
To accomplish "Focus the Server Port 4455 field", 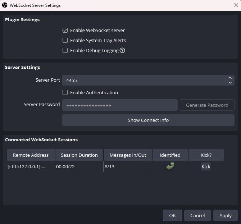I will coord(144,80).
